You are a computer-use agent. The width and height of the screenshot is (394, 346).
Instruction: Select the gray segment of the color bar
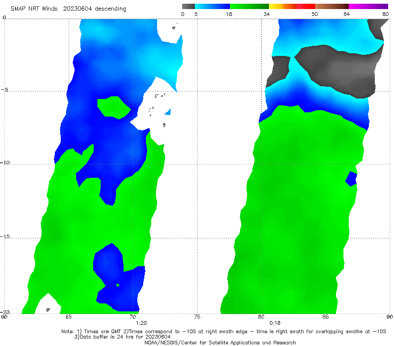(188, 6)
